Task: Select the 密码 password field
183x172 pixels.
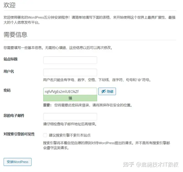Action: tap(70, 91)
